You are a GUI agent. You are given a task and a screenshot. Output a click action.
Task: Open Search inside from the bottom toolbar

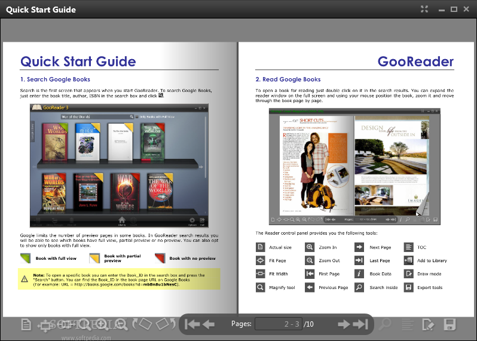pyautogui.click(x=385, y=324)
